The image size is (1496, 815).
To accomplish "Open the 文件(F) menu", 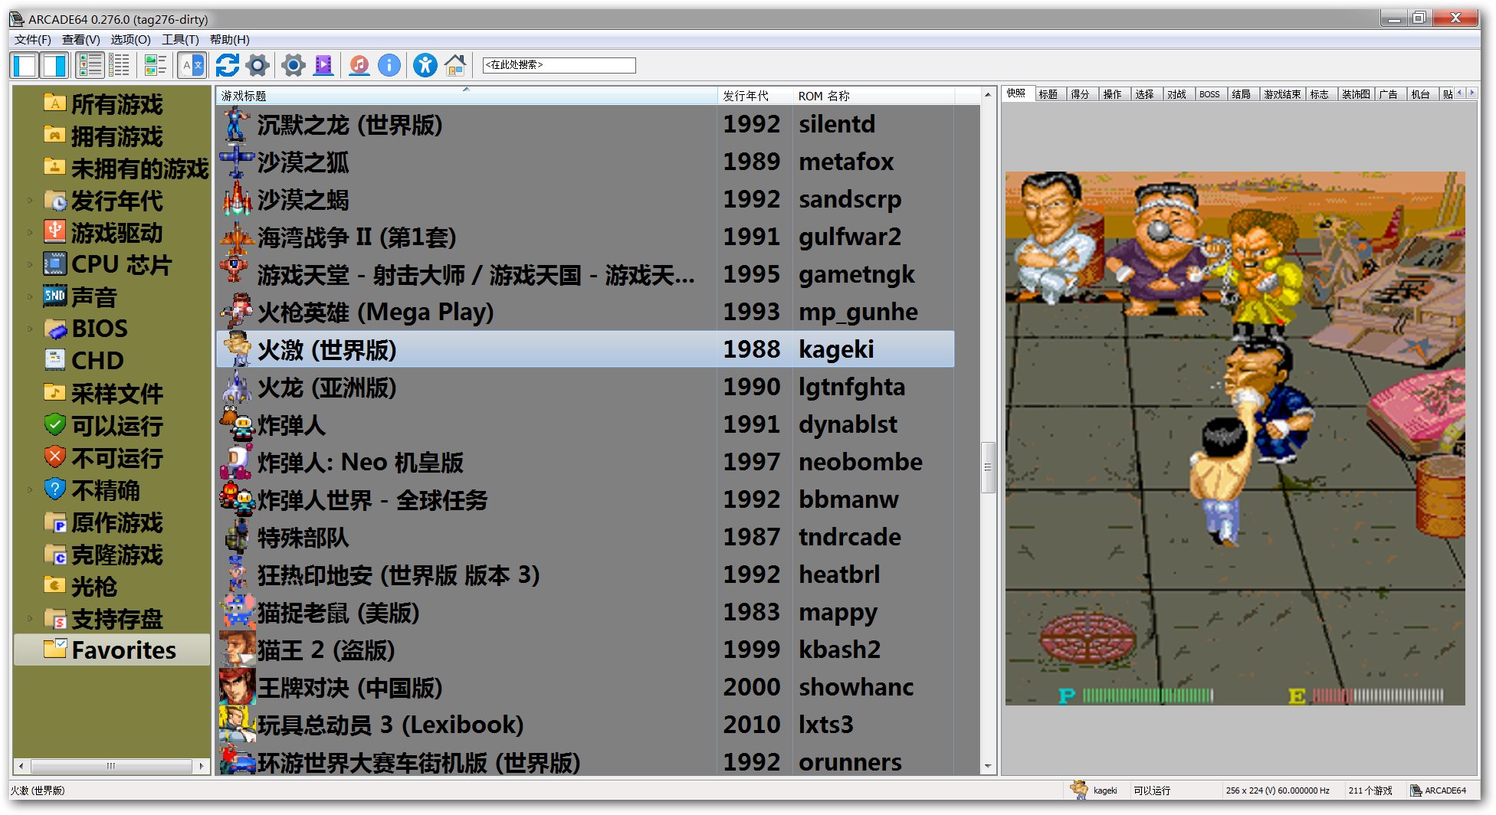I will pyautogui.click(x=33, y=40).
